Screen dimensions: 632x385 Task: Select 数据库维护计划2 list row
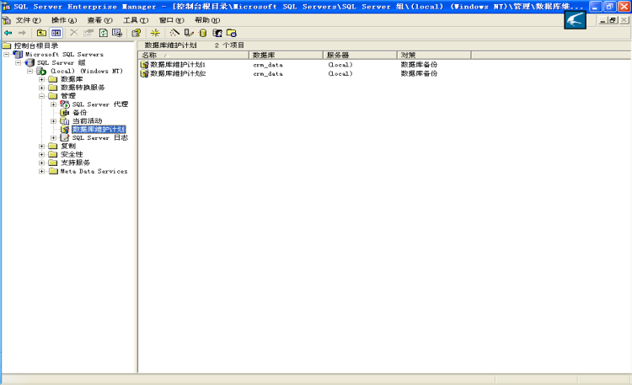tap(178, 73)
